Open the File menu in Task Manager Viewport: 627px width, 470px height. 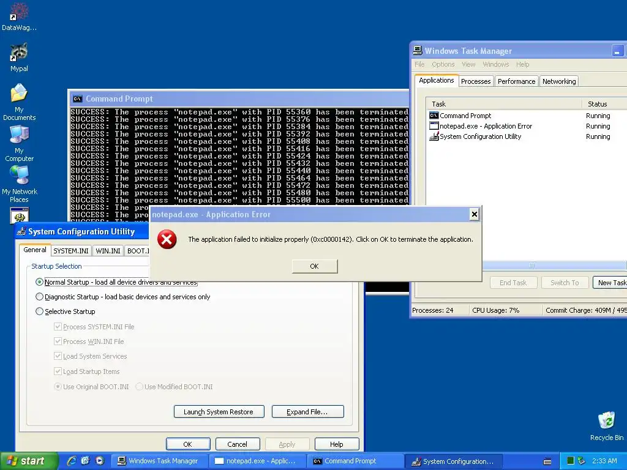click(419, 64)
